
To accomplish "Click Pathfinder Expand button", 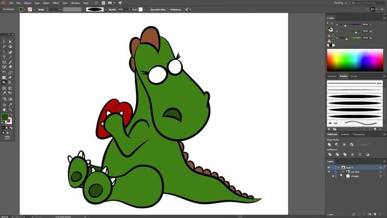I will [364, 145].
